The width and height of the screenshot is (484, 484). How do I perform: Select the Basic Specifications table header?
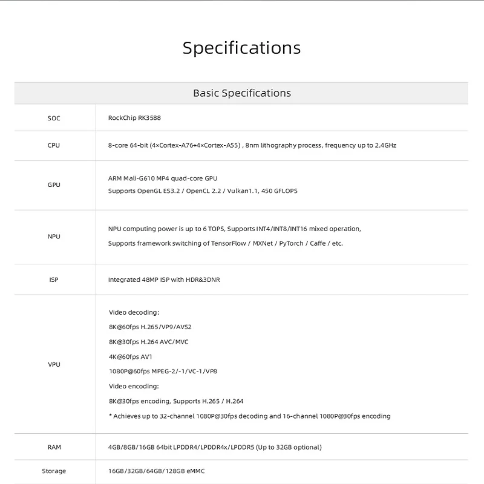click(x=241, y=93)
